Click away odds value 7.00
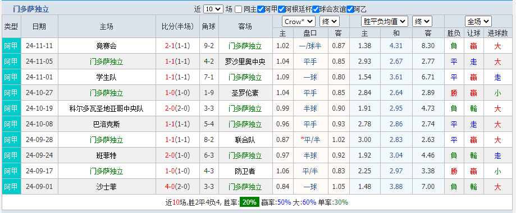Viewport: 516px width, 213px height. [428, 187]
